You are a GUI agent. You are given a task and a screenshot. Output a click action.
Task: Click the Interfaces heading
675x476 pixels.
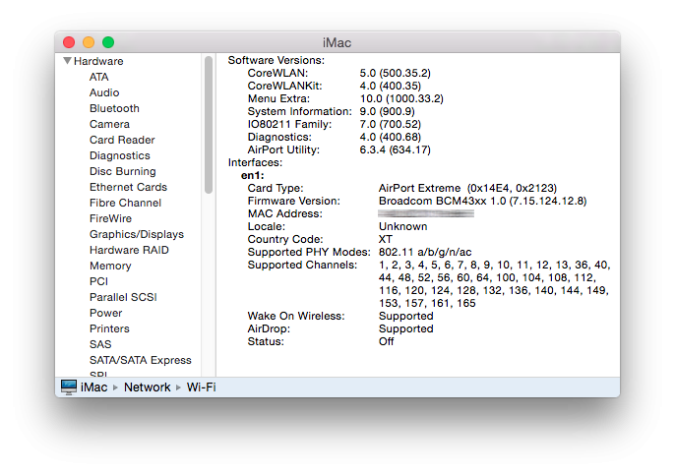[255, 162]
